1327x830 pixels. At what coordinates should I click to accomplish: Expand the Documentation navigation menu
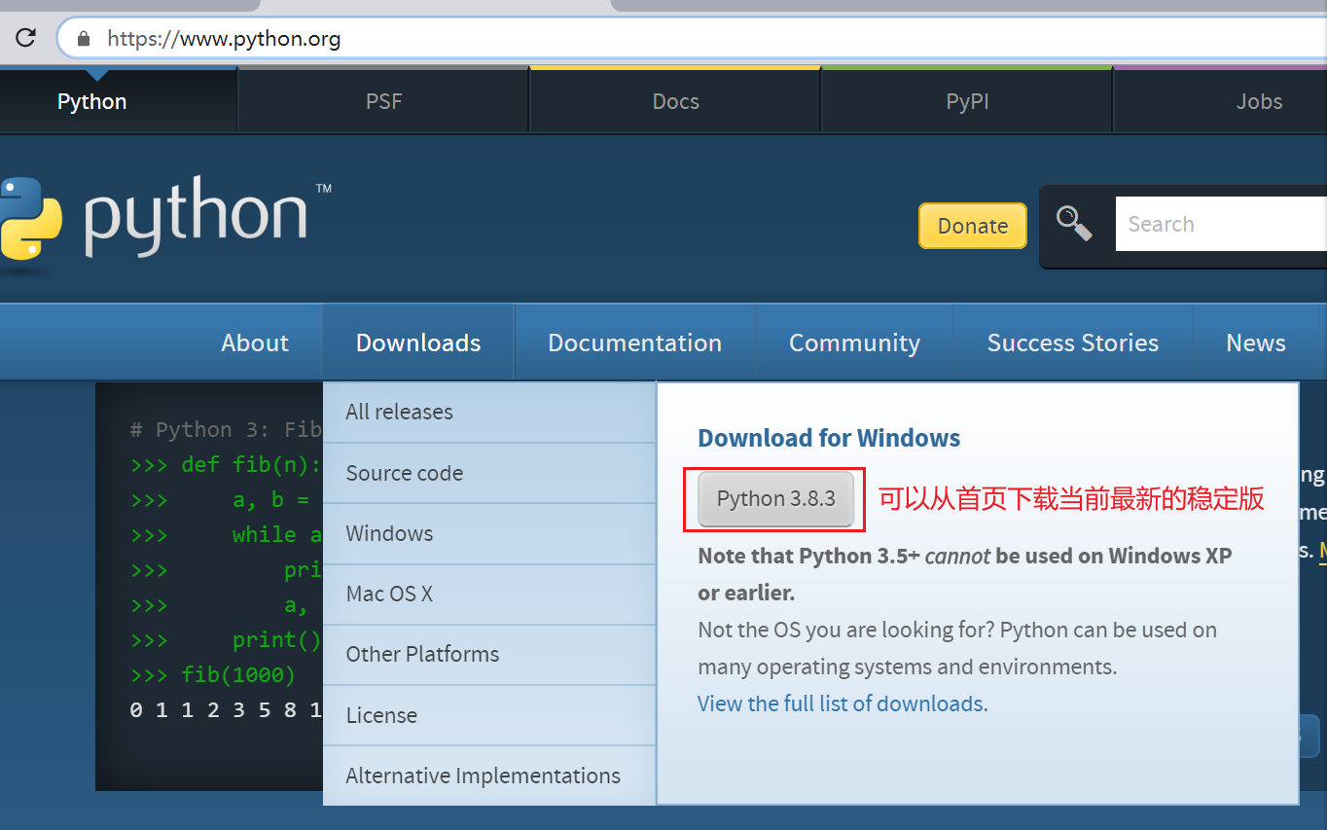[634, 343]
